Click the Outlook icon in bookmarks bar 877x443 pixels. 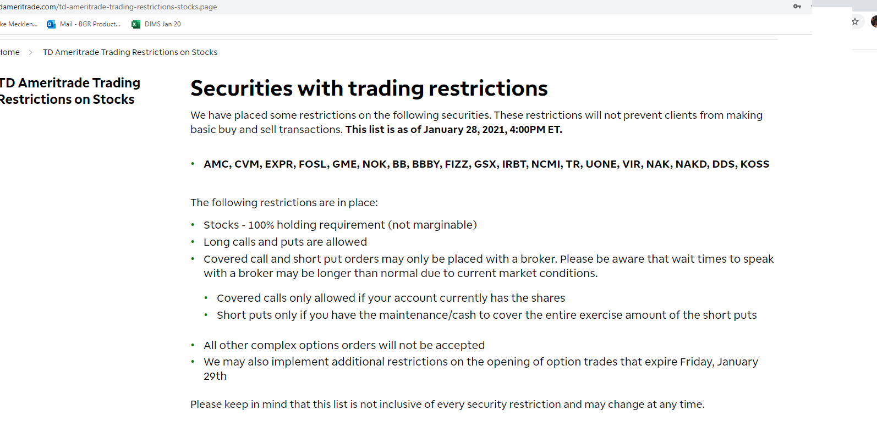tap(51, 24)
